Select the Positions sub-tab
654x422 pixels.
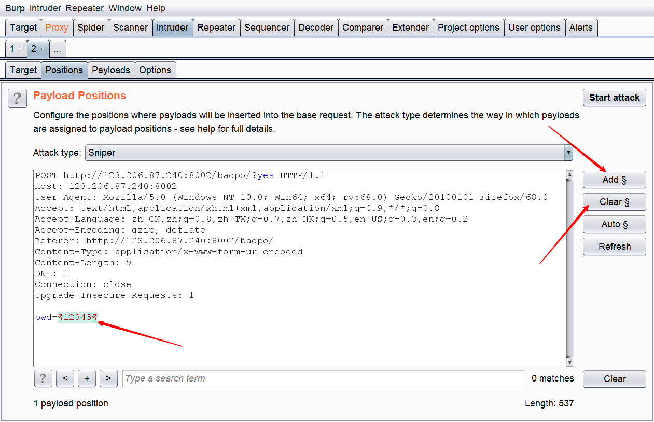(64, 70)
